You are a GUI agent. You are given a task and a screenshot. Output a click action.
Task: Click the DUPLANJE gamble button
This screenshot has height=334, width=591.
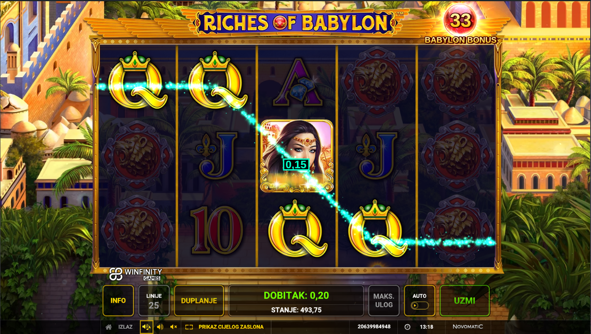(x=199, y=301)
